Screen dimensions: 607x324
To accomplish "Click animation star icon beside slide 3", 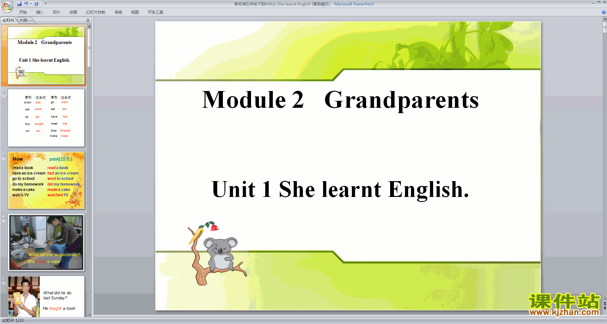I will (x=3, y=158).
